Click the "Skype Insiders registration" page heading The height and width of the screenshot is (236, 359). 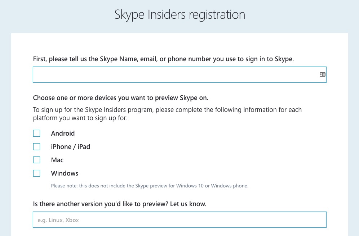click(179, 15)
